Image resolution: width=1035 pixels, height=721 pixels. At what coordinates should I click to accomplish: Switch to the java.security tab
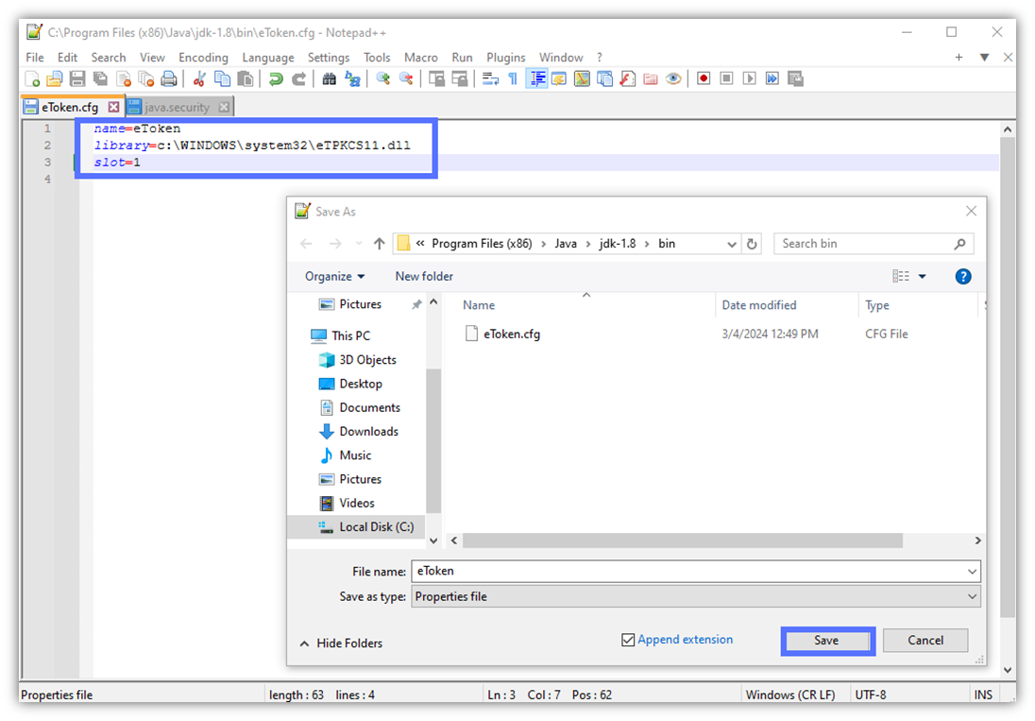pos(179,107)
